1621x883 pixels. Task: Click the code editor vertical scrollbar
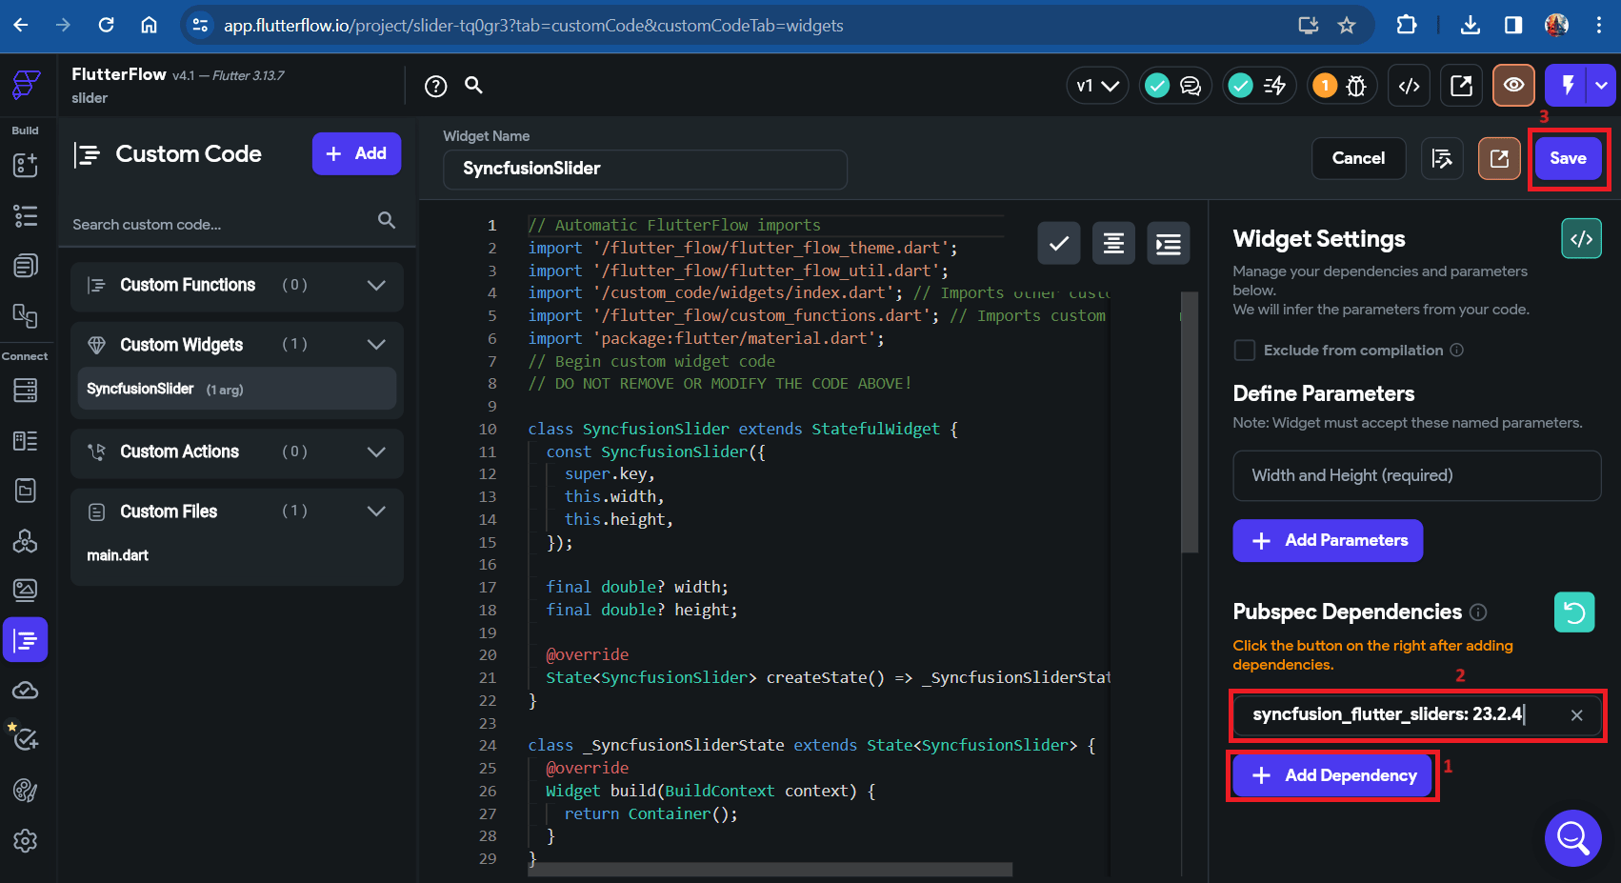point(1190,422)
